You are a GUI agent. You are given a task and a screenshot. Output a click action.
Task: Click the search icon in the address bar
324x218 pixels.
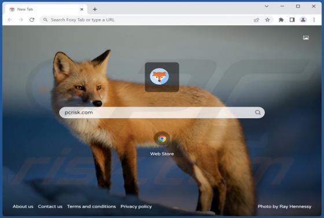pos(46,20)
